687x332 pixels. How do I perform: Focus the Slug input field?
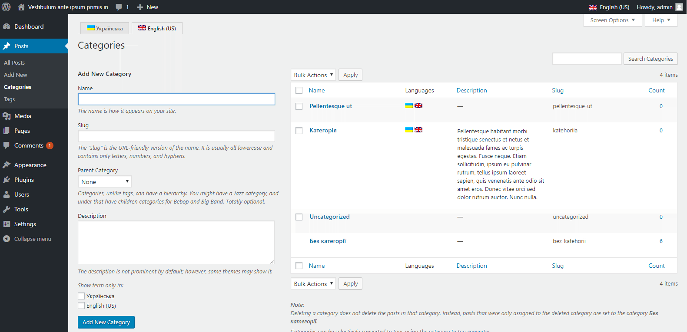click(176, 136)
